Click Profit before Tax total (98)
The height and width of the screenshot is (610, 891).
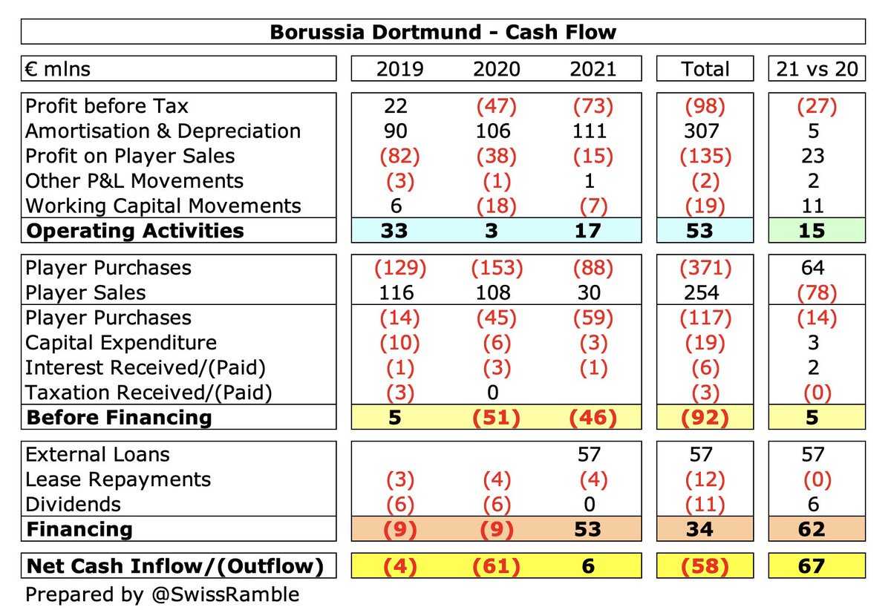pos(706,106)
